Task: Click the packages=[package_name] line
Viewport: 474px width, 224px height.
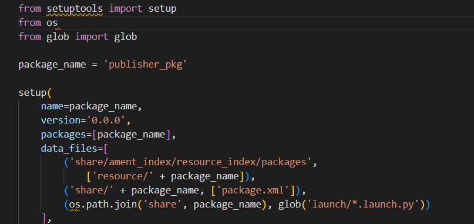Action: click(x=108, y=135)
